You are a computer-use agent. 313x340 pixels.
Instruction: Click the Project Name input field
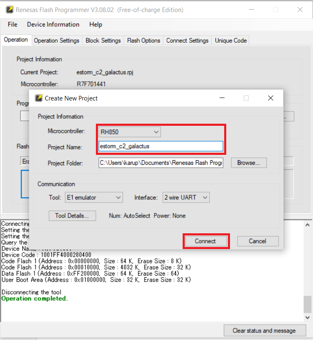[x=161, y=147]
